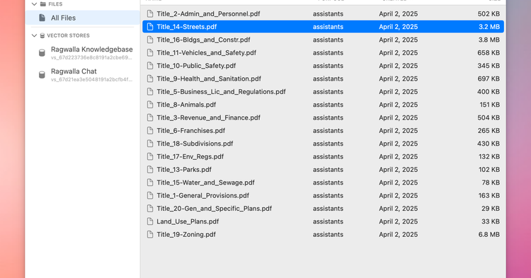Click the file icon for Title_15-Water_and_Sewage.pdf
The image size is (531, 278).
pyautogui.click(x=150, y=183)
